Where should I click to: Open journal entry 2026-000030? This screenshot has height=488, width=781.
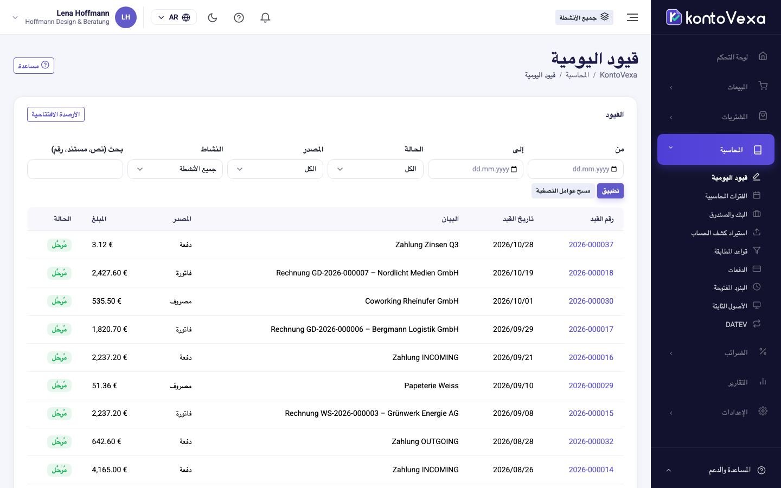click(x=591, y=301)
